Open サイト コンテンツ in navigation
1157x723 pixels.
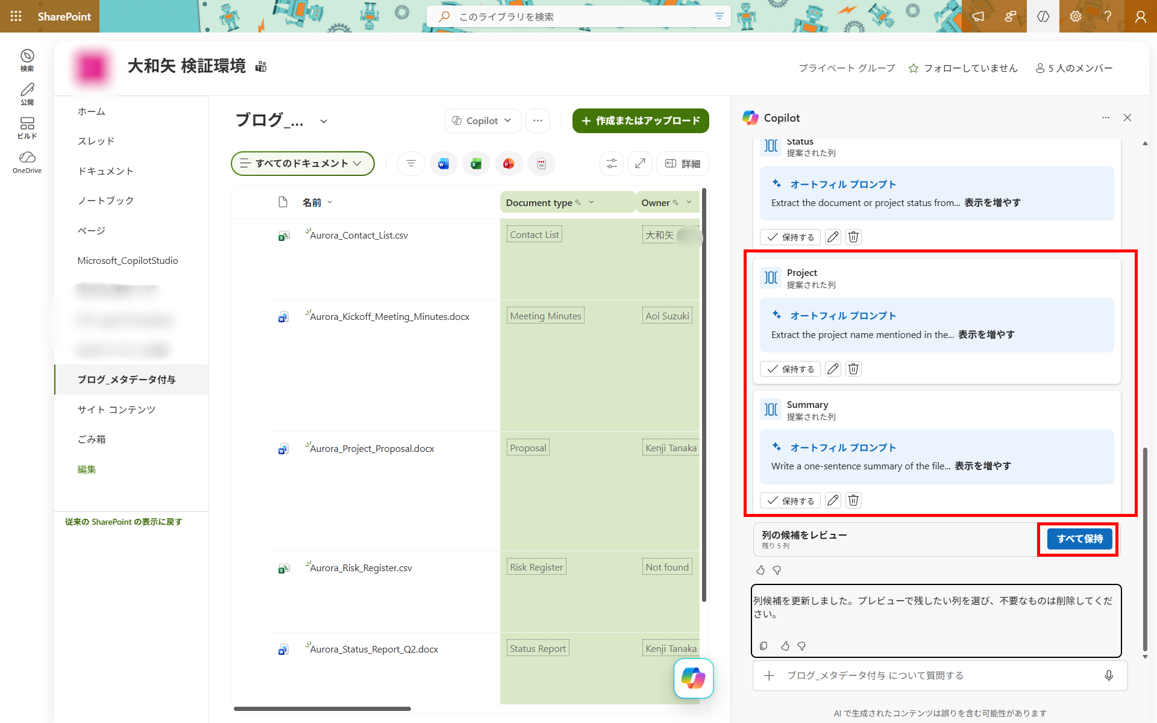tap(116, 410)
